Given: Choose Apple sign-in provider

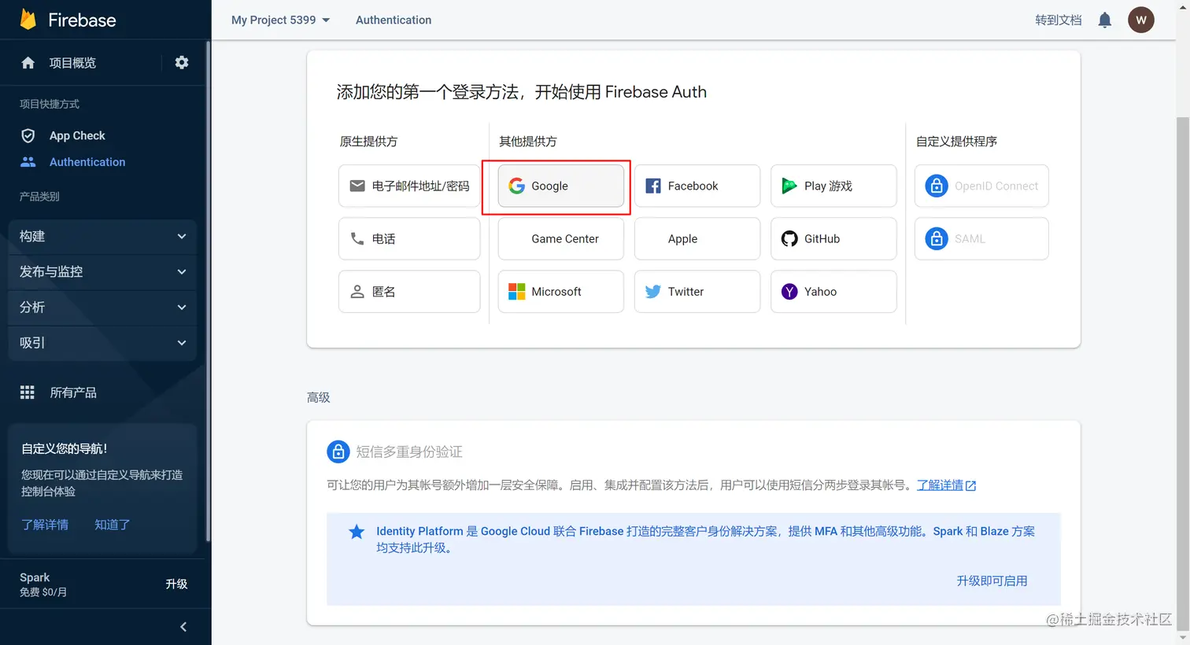Looking at the screenshot, I should [x=697, y=238].
